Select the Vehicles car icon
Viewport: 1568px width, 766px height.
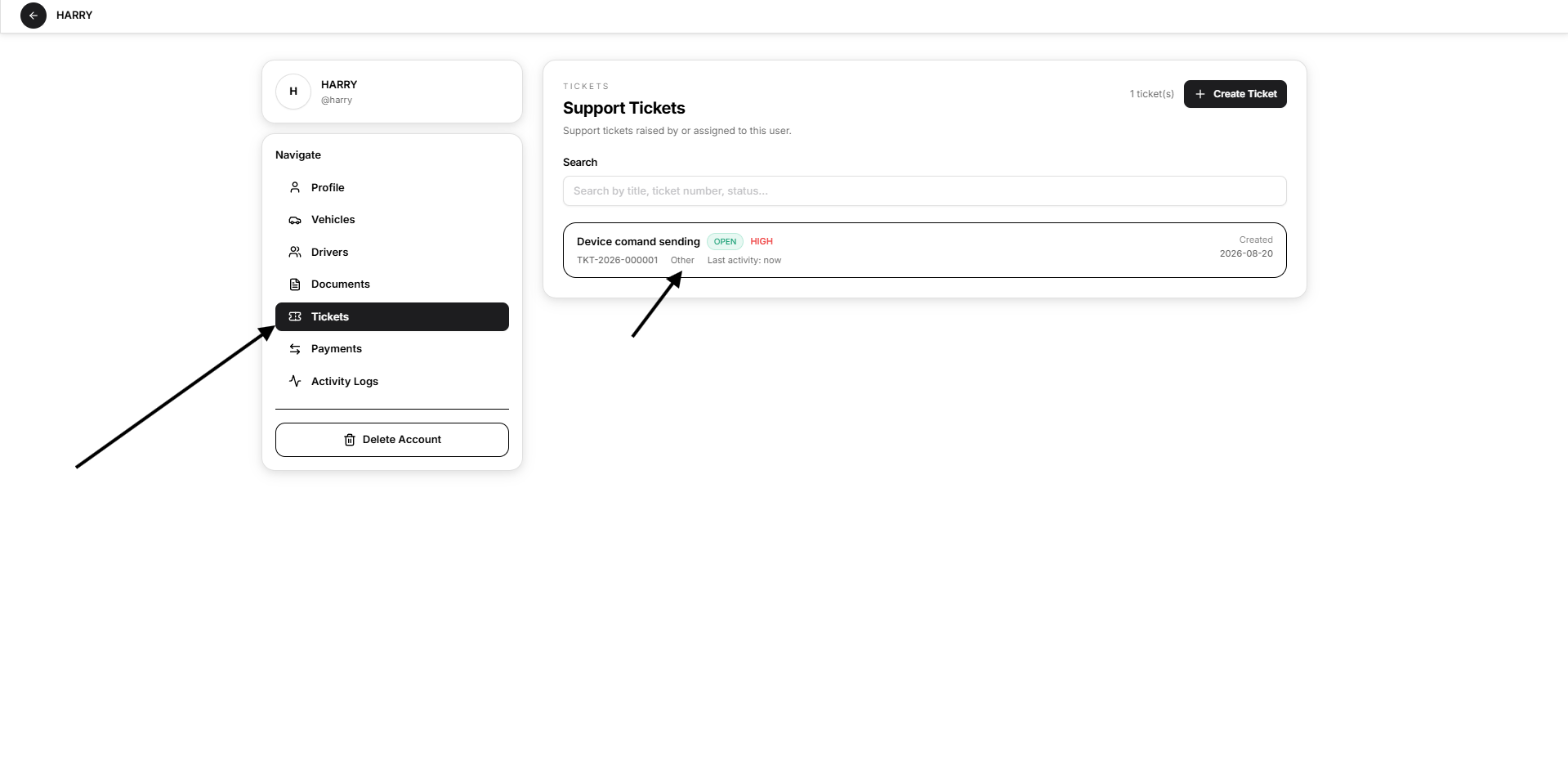(x=295, y=220)
